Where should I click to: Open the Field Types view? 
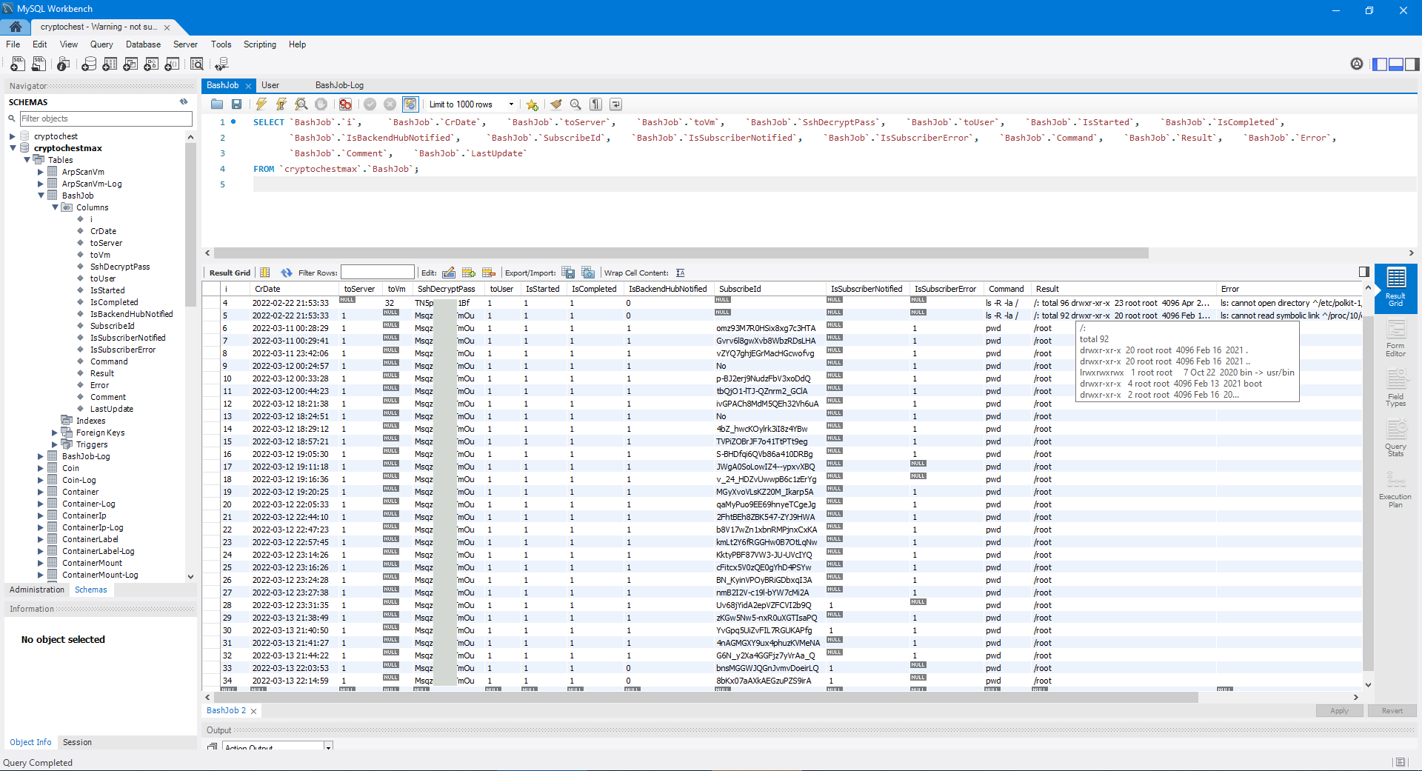1395,389
